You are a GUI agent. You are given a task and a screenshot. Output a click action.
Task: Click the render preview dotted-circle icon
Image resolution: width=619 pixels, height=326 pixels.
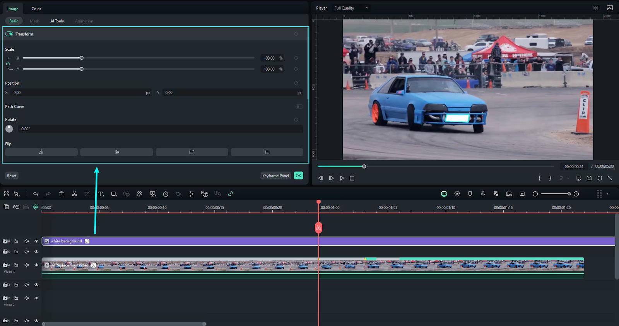tap(457, 194)
